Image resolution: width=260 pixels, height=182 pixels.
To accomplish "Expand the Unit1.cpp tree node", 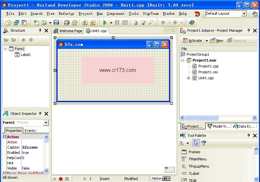I will coord(188,78).
